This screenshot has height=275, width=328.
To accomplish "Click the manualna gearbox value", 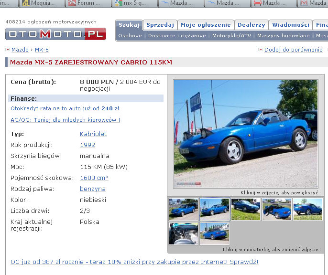I will (x=95, y=156).
